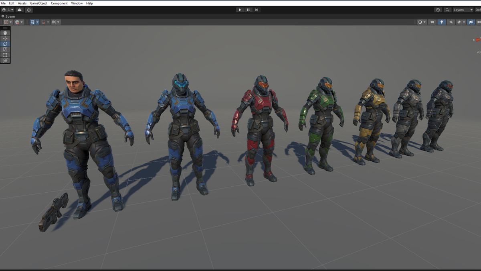Open the Component menu

pyautogui.click(x=59, y=3)
